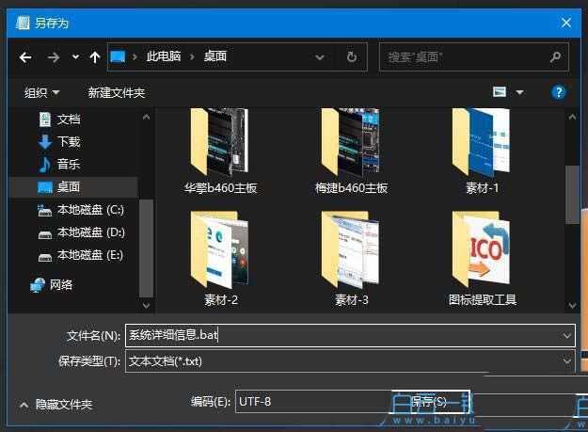Screen dimensions: 588x432
Task: Click the file list scroll-down arrow
Action: 572,306
